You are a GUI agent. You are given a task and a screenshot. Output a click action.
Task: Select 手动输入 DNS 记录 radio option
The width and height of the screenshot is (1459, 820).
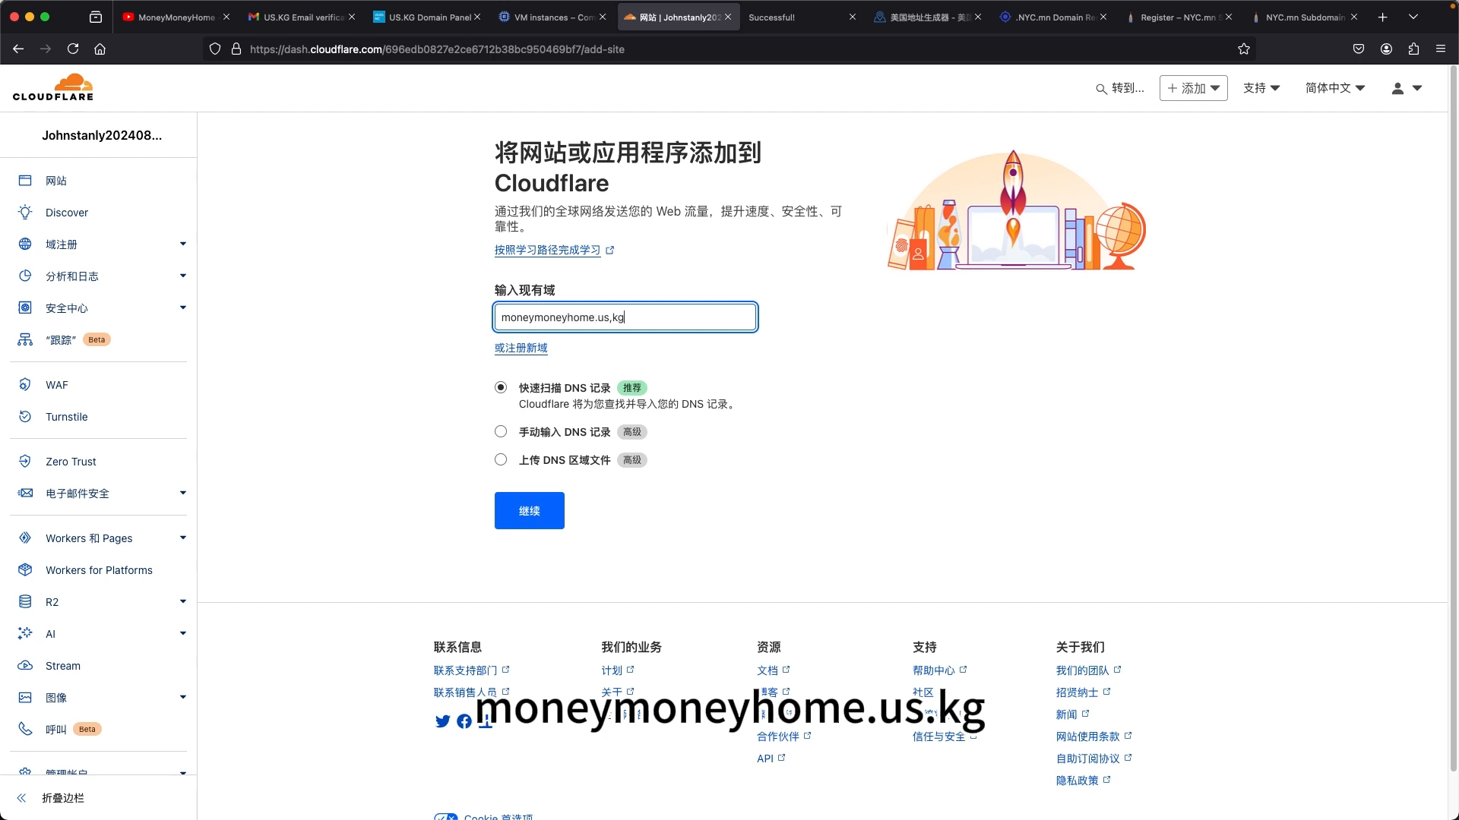click(x=501, y=431)
